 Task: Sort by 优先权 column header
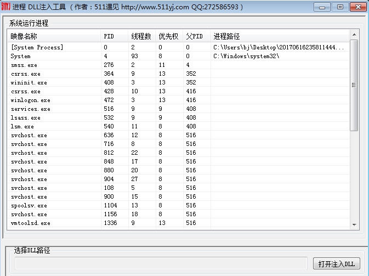pyautogui.click(x=169, y=36)
